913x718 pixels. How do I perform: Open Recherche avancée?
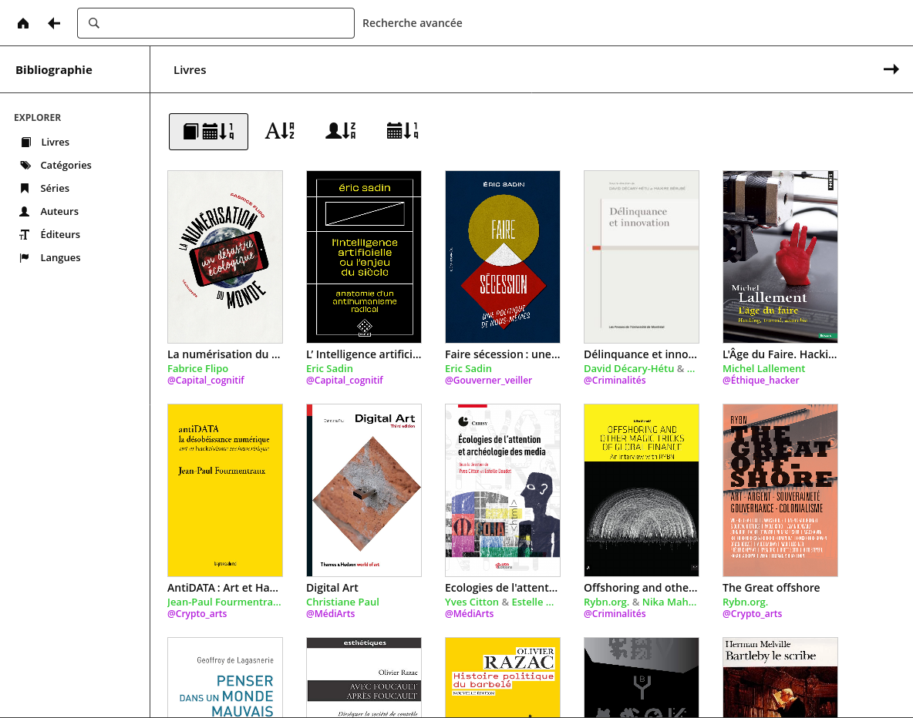413,23
